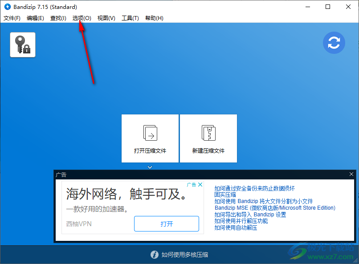Image resolution: width=359 pixels, height=264 pixels.
Task: Close the Bandizip window
Action: pos(348,7)
